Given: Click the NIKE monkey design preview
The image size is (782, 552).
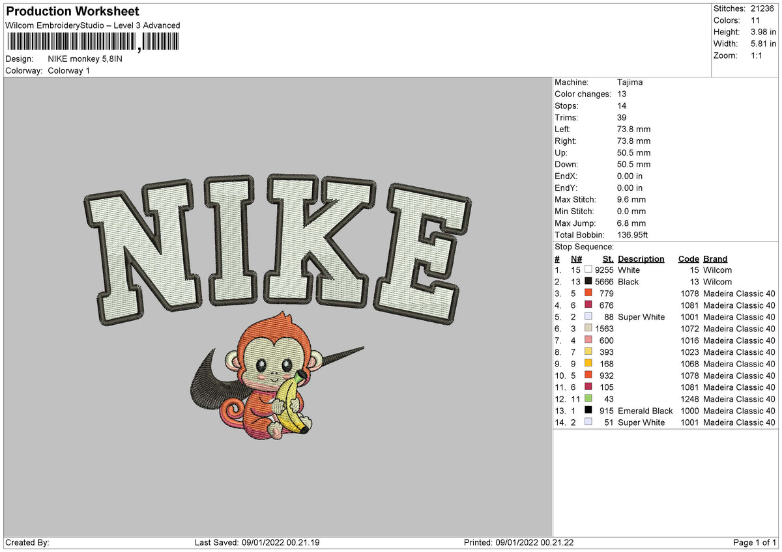Looking at the screenshot, I should (x=274, y=306).
